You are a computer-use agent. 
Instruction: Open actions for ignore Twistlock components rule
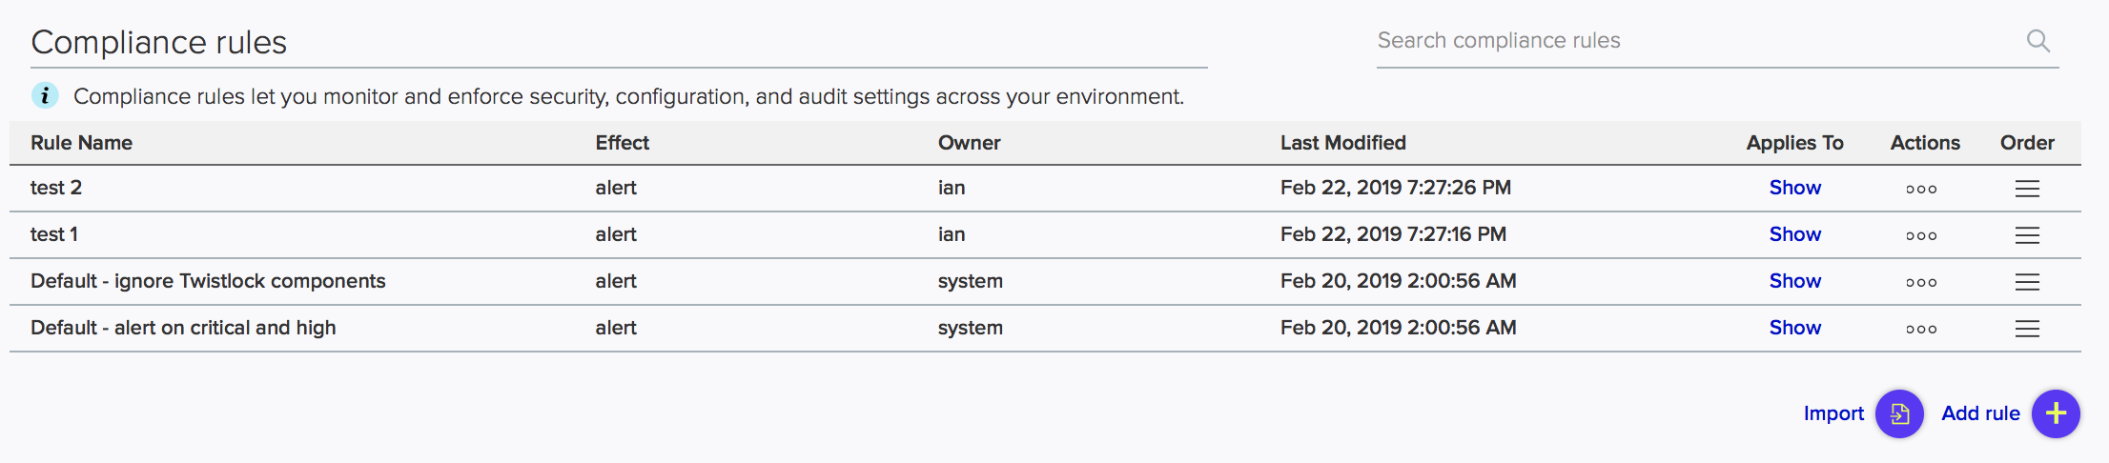pos(1921,282)
